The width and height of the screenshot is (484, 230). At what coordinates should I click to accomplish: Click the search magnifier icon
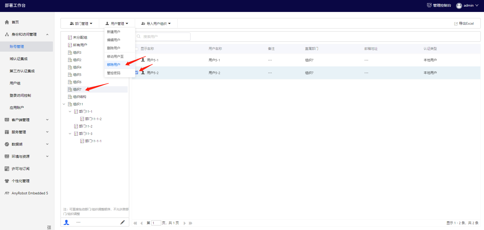139,36
